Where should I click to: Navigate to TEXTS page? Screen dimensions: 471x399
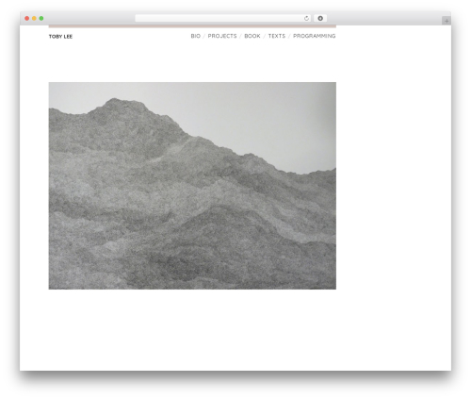pos(277,36)
